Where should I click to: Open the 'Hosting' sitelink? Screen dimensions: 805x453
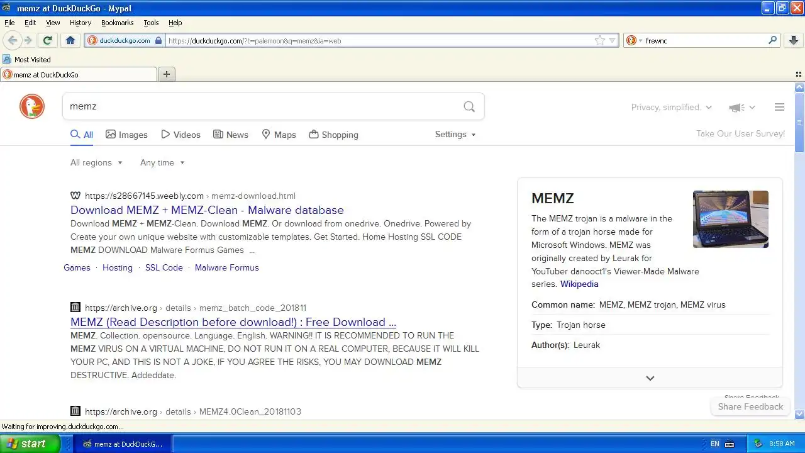(x=118, y=267)
